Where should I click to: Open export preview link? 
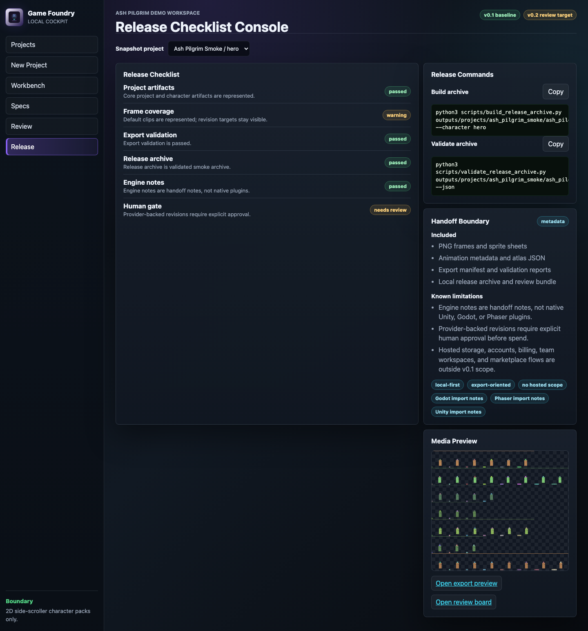466,583
